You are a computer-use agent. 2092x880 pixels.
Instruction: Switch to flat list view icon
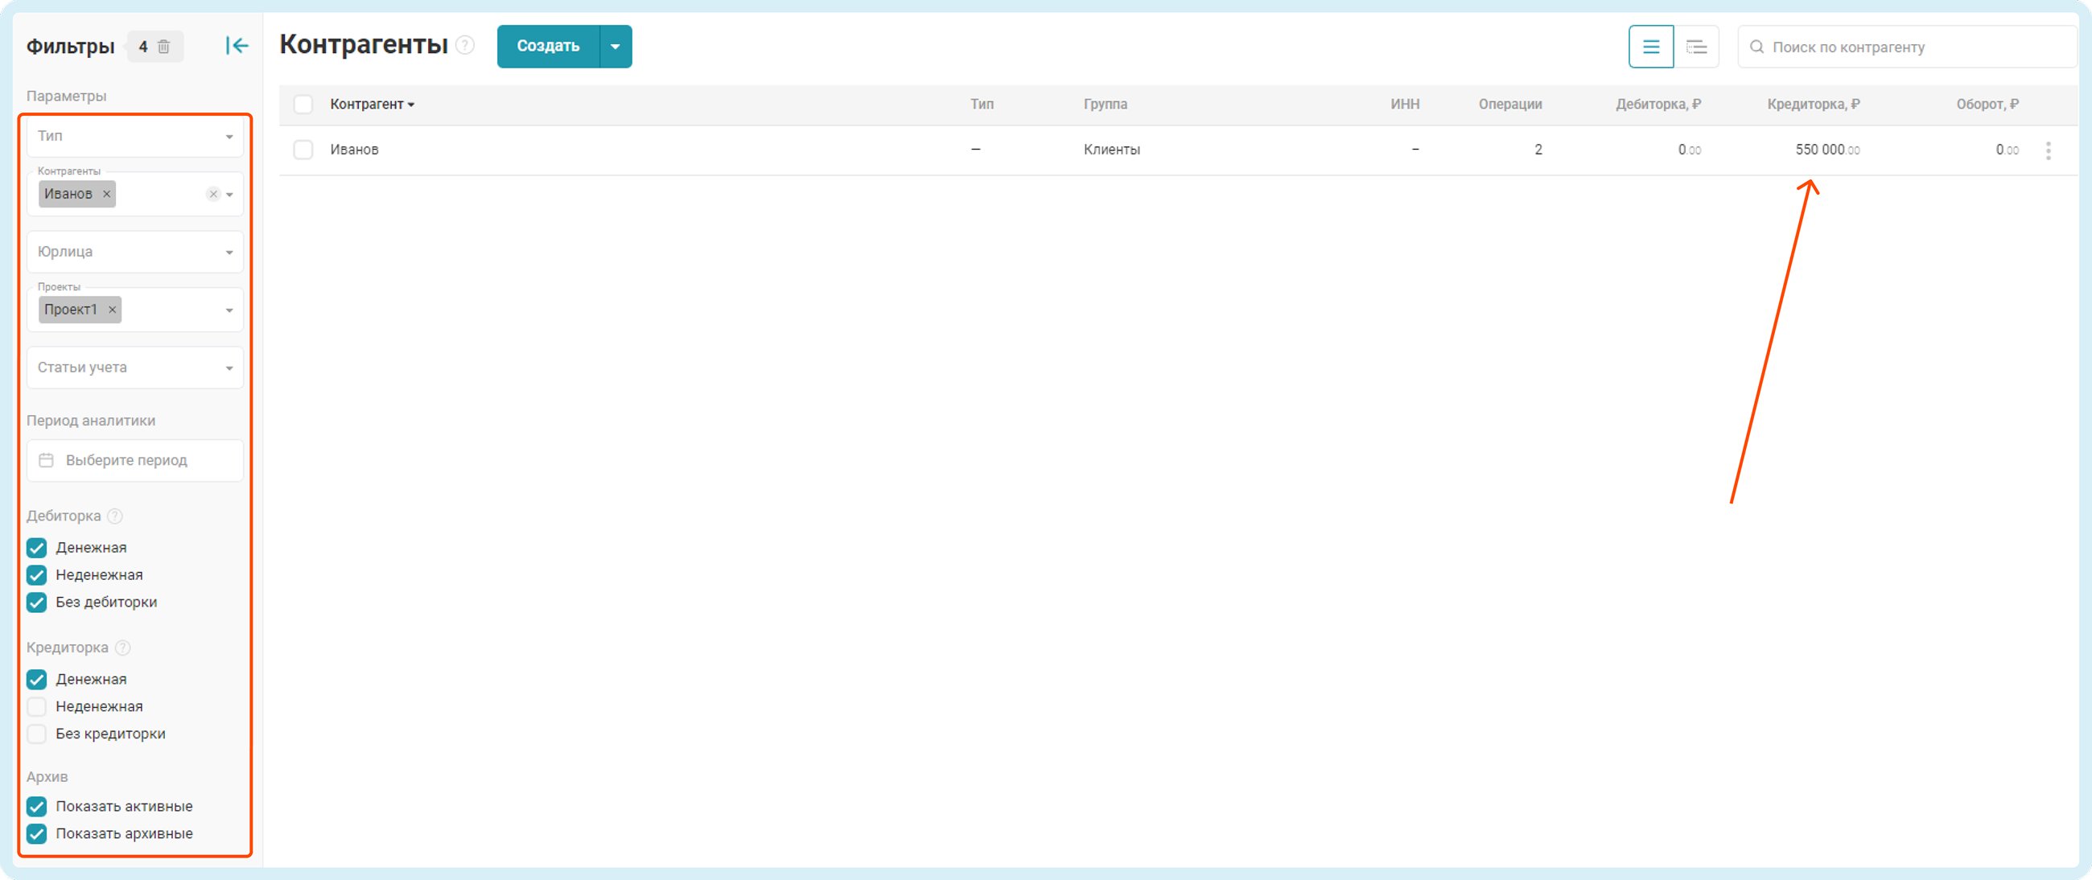pyautogui.click(x=1650, y=47)
